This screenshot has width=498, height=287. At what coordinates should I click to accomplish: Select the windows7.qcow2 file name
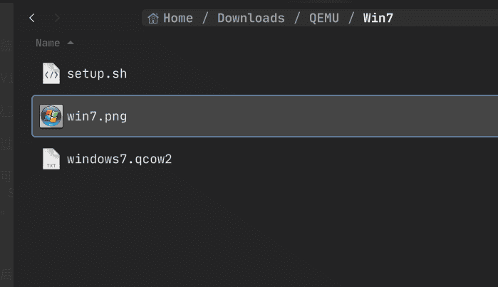[x=119, y=159]
